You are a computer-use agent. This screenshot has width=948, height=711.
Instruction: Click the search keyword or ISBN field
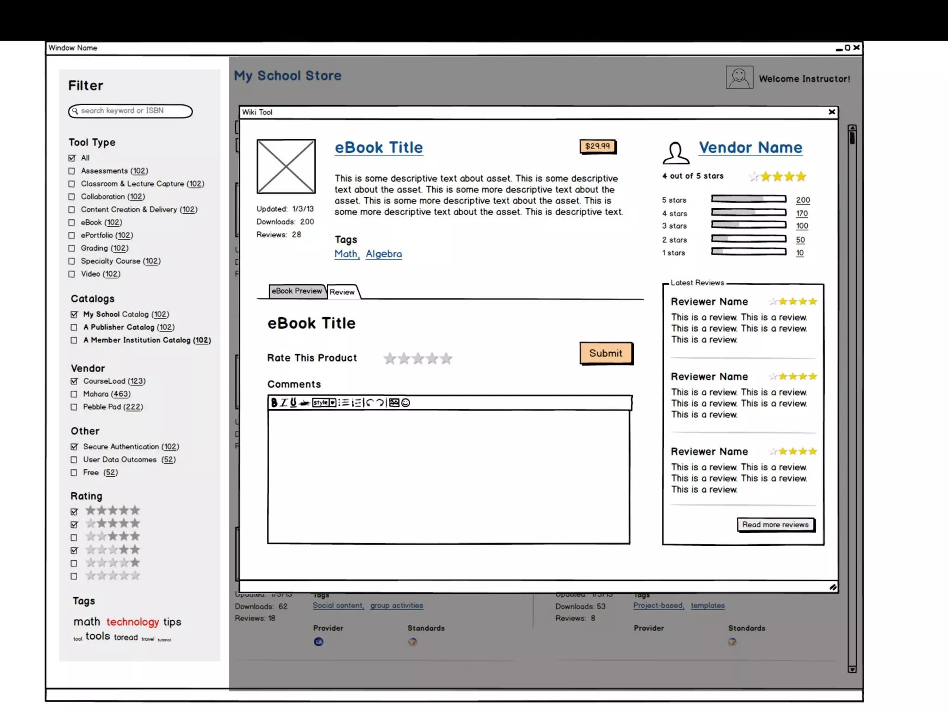tap(131, 111)
